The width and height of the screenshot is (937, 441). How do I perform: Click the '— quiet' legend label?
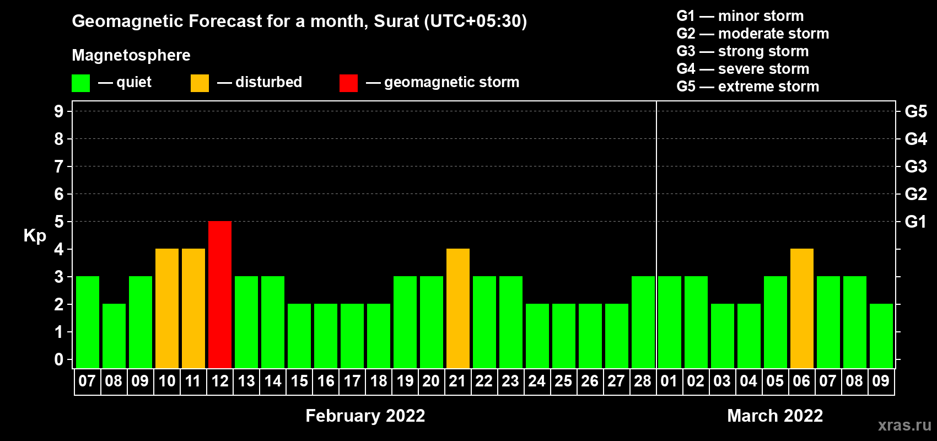125,82
